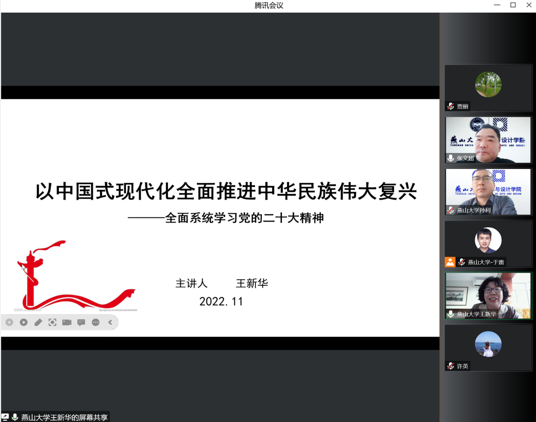Click the muted mic icon beside 贾丽
Screen dimensions: 536x422
pyautogui.click(x=451, y=107)
